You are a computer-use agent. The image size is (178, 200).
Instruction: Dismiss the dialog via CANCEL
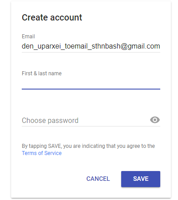click(98, 179)
